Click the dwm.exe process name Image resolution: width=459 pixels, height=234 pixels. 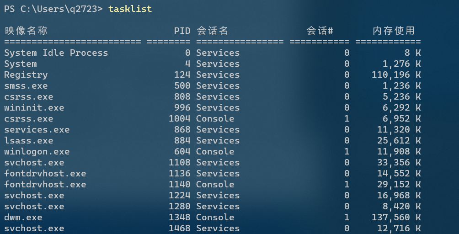[23, 218]
